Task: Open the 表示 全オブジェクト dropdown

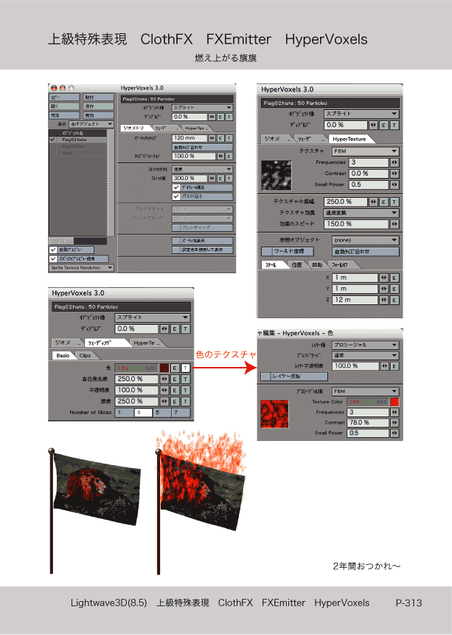Action: click(91, 124)
